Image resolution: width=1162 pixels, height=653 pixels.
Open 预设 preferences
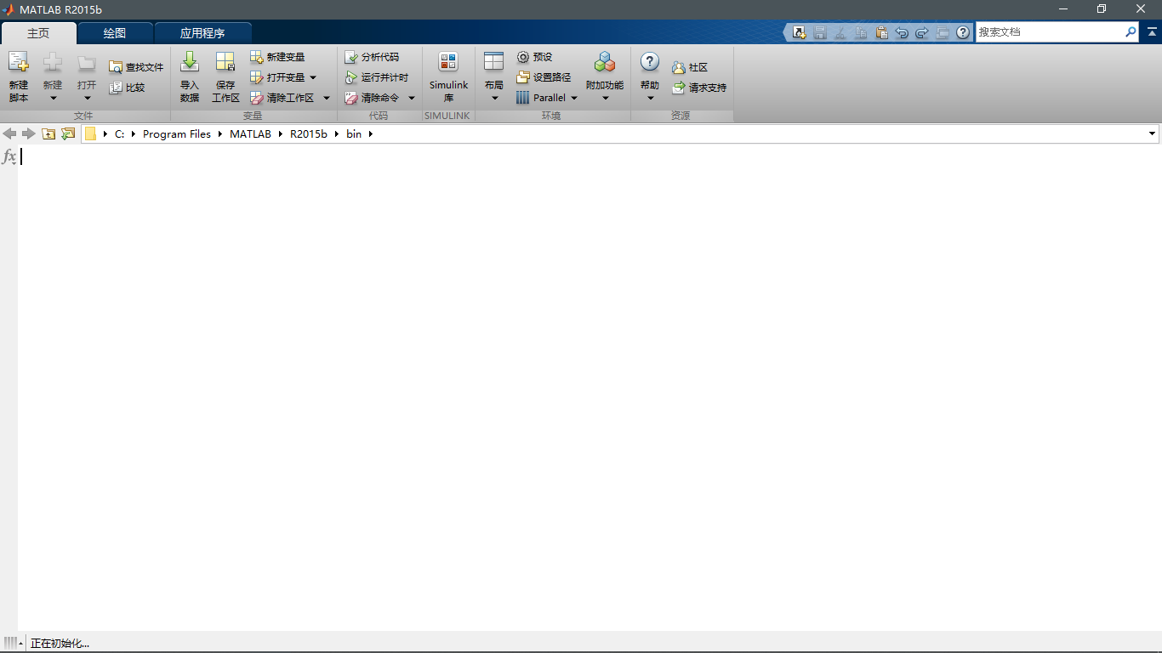coord(534,57)
